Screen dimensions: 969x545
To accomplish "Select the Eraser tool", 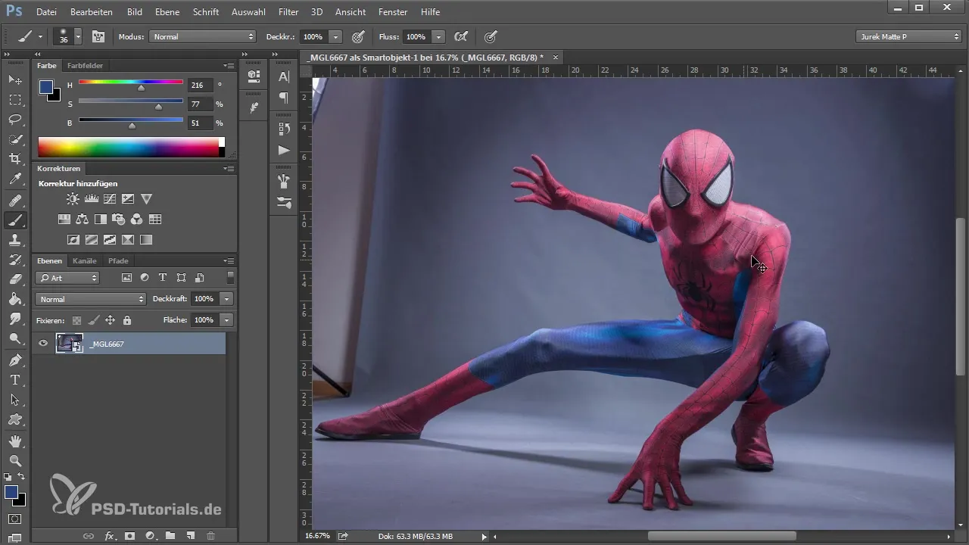I will coord(15,279).
